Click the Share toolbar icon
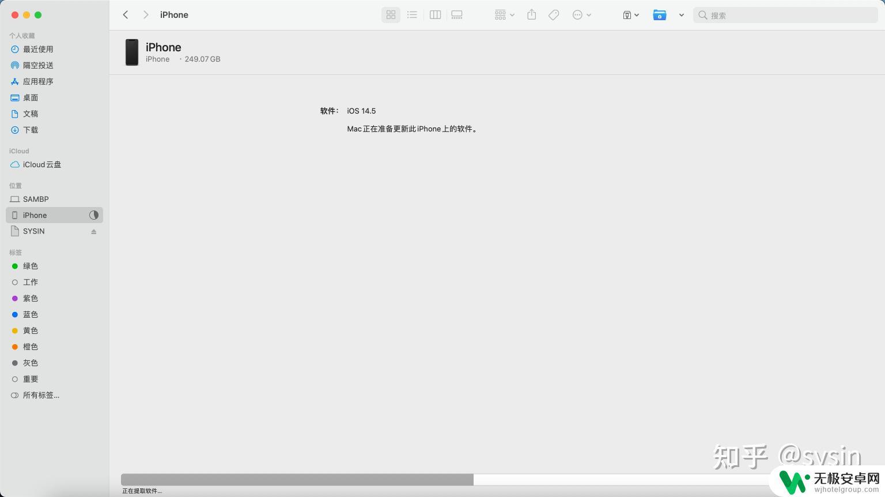The image size is (885, 497). [x=532, y=15]
